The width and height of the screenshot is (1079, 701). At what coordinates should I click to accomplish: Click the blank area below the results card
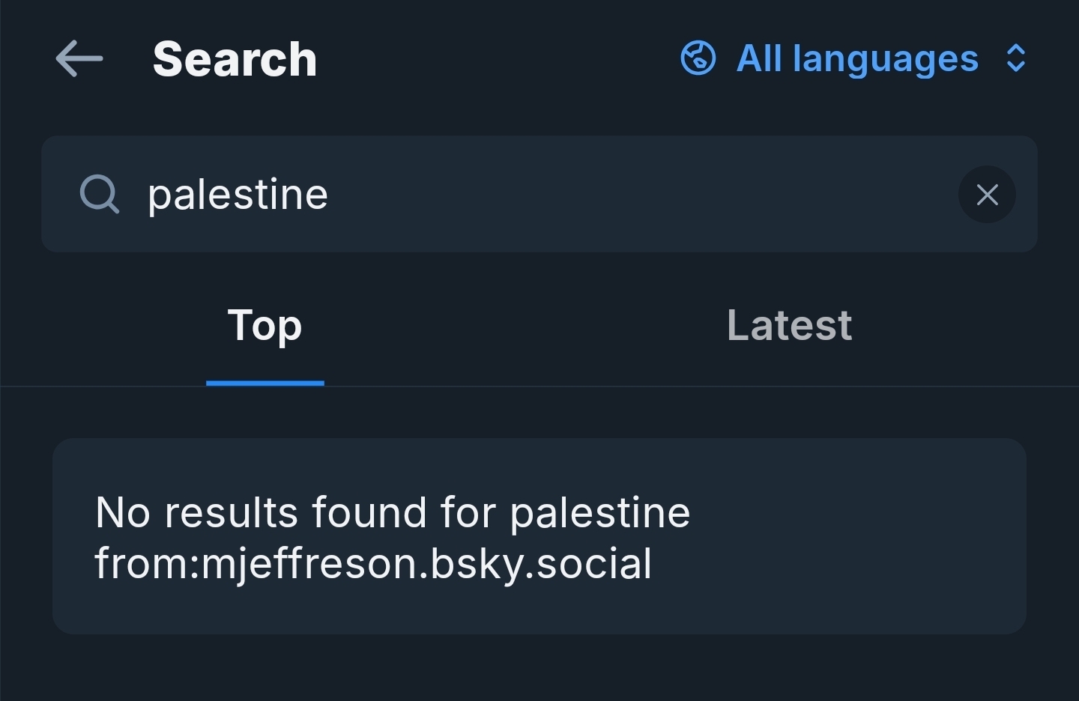(x=539, y=670)
